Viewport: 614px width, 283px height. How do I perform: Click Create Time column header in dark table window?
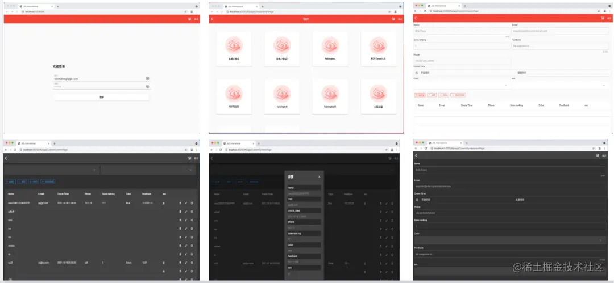point(63,193)
